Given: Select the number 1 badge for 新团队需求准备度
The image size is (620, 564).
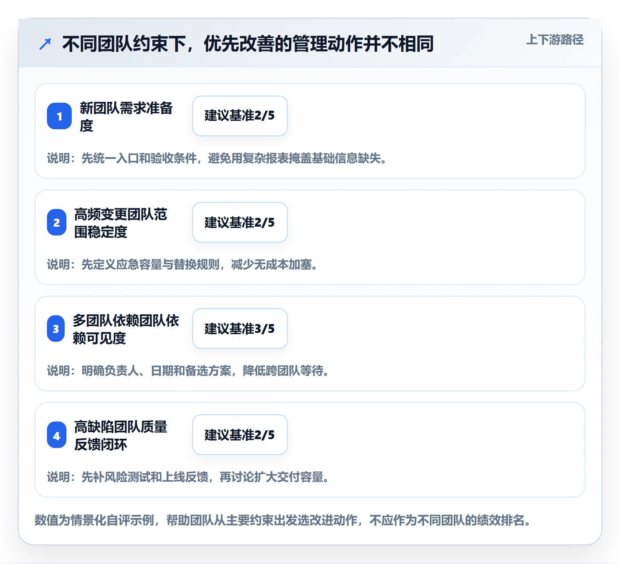Looking at the screenshot, I should pyautogui.click(x=59, y=116).
